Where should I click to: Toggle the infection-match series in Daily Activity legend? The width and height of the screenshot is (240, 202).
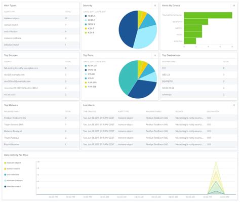click(x=13, y=186)
